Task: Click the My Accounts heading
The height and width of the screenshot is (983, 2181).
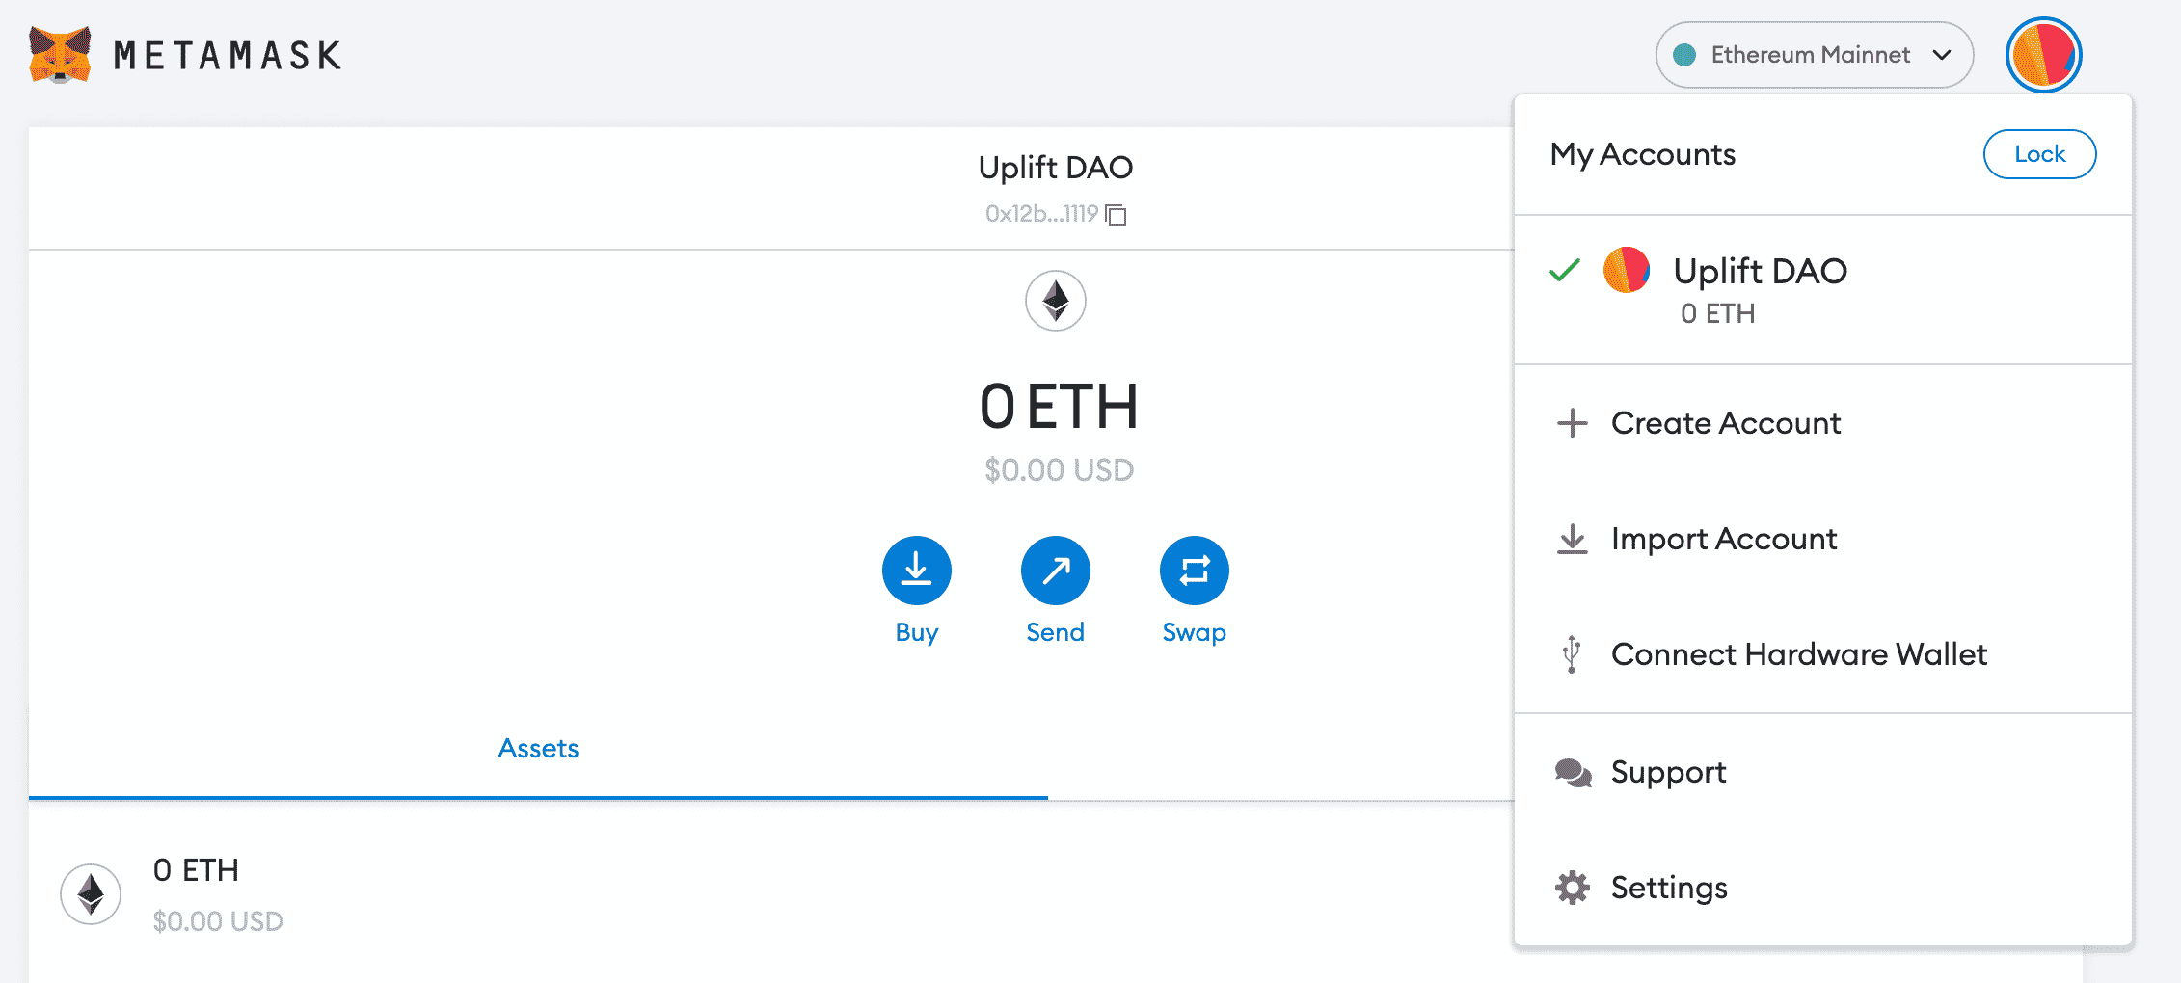Action: (1643, 155)
